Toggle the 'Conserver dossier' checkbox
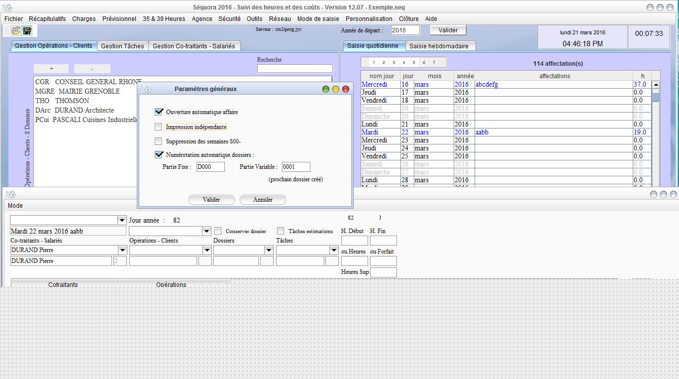The height and width of the screenshot is (379, 679). [x=217, y=231]
